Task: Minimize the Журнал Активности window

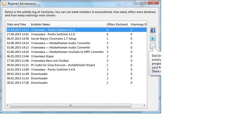Action: (x=139, y=2)
